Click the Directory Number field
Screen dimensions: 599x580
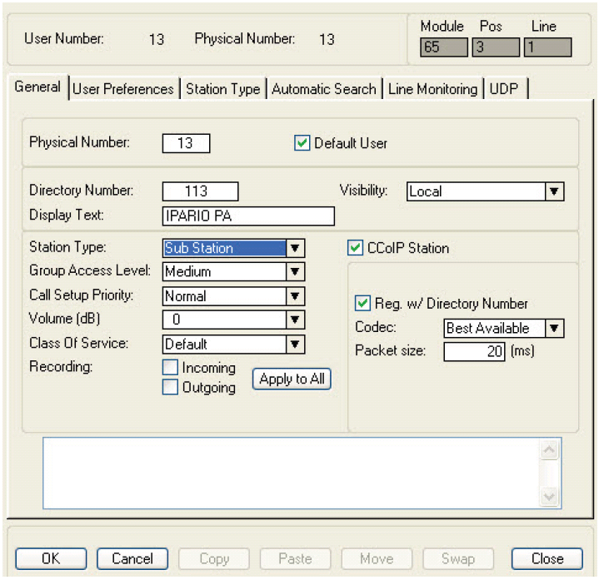[x=200, y=191]
